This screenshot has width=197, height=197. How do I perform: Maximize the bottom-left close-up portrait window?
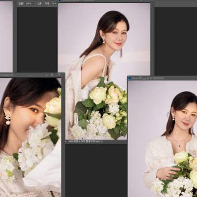click(52, 75)
